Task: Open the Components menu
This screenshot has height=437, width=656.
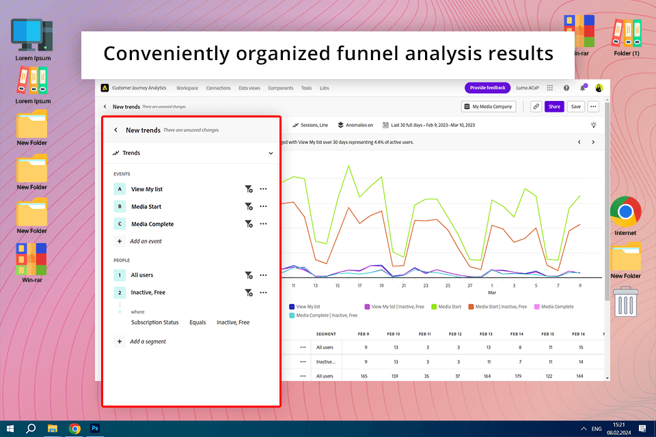Action: pyautogui.click(x=280, y=88)
